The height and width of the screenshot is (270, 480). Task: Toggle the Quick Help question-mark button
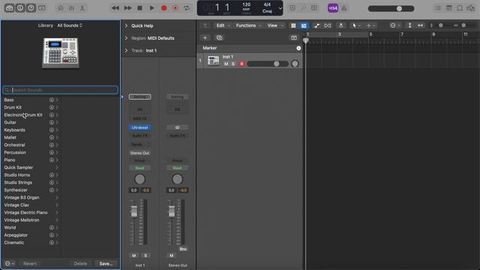(x=31, y=8)
